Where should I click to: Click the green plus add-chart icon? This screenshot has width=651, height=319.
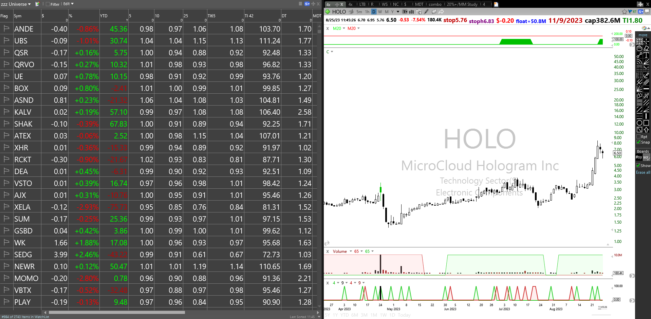tap(328, 12)
